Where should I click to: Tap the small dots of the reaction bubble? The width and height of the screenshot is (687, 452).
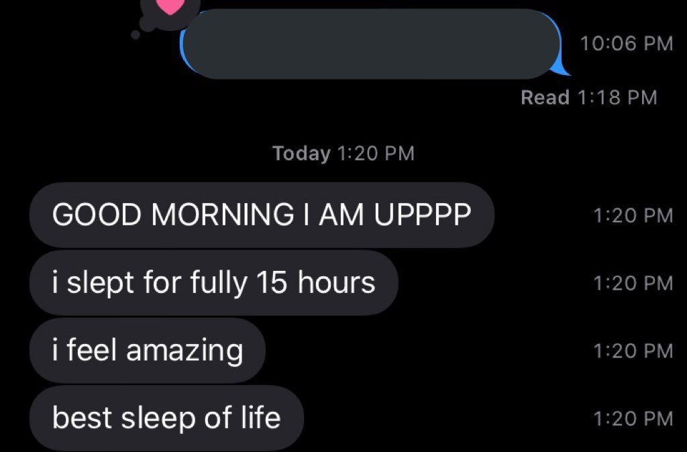[x=141, y=28]
